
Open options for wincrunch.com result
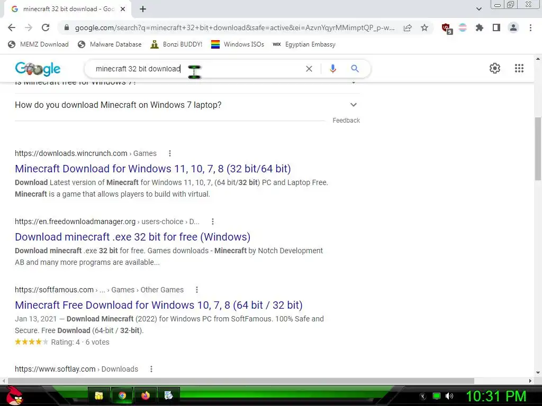pos(169,153)
